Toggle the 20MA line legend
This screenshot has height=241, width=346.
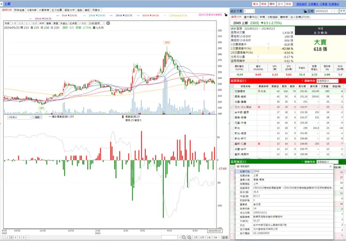point(121,15)
